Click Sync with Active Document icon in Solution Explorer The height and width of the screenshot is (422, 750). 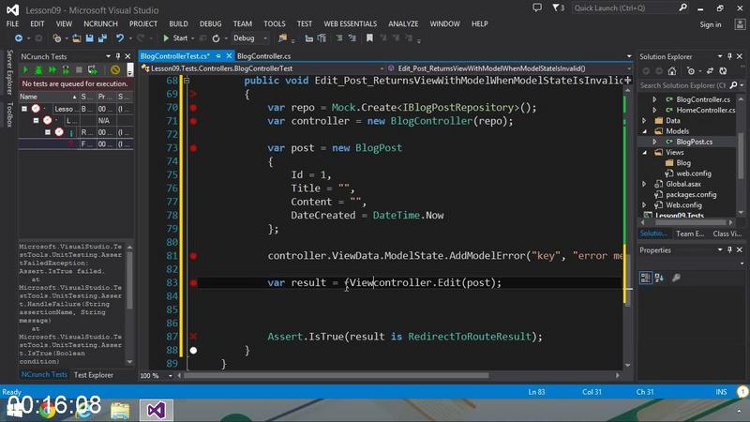pos(710,71)
